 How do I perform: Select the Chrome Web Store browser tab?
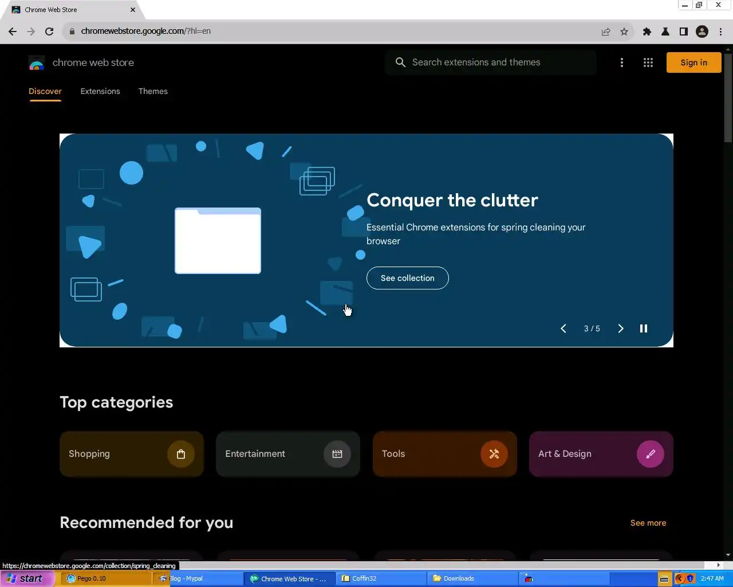point(72,10)
